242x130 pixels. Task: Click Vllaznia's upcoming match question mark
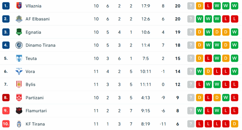click(x=191, y=6)
